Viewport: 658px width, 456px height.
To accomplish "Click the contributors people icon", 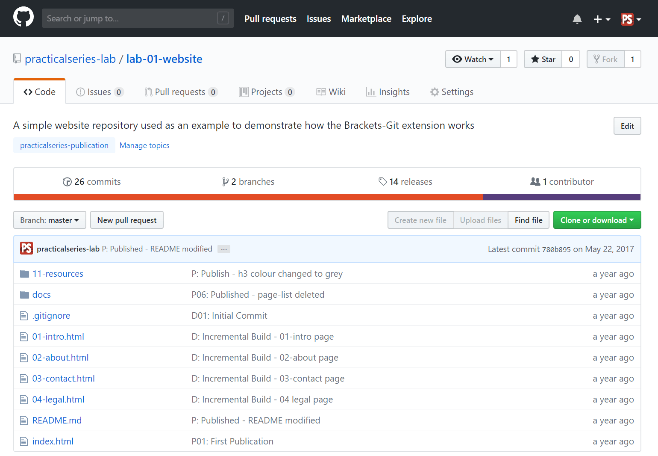I will pyautogui.click(x=535, y=182).
